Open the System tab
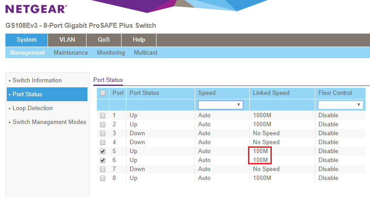370x197 pixels. click(x=26, y=40)
